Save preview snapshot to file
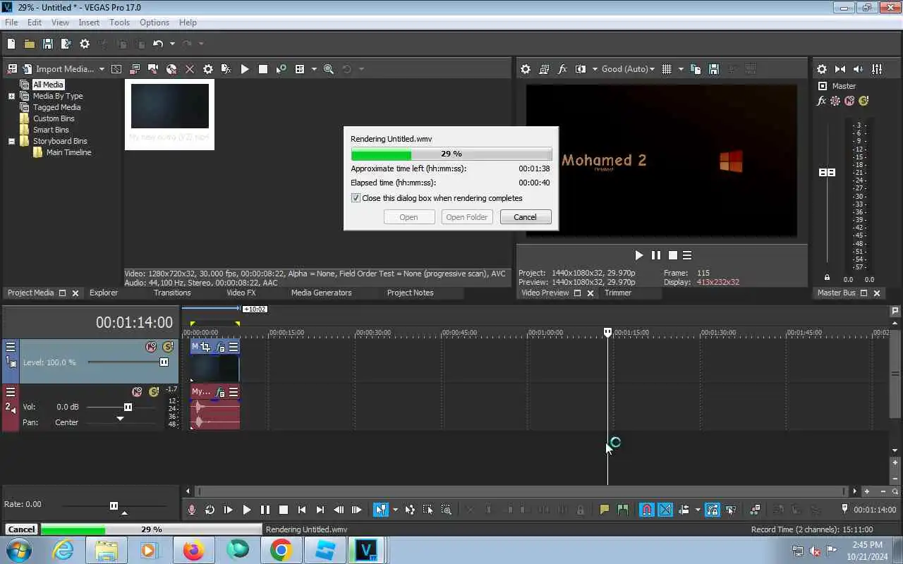Image resolution: width=903 pixels, height=564 pixels. pos(714,69)
